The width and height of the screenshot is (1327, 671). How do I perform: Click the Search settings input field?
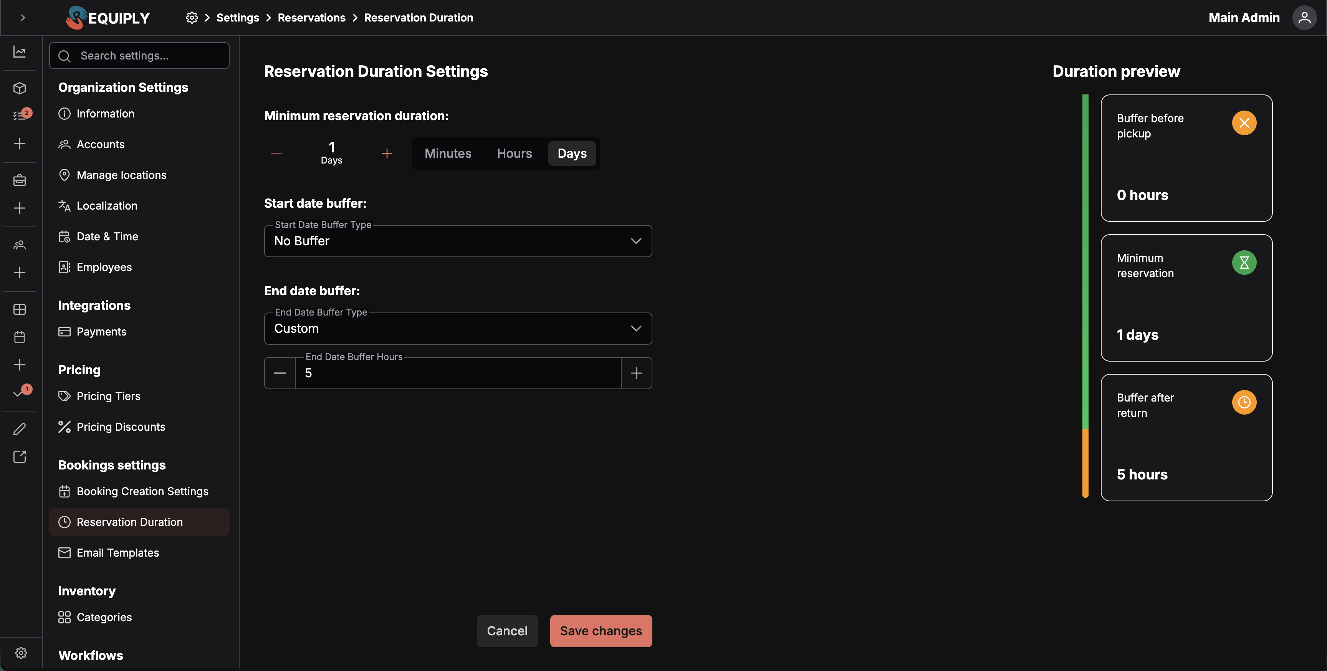pyautogui.click(x=139, y=56)
